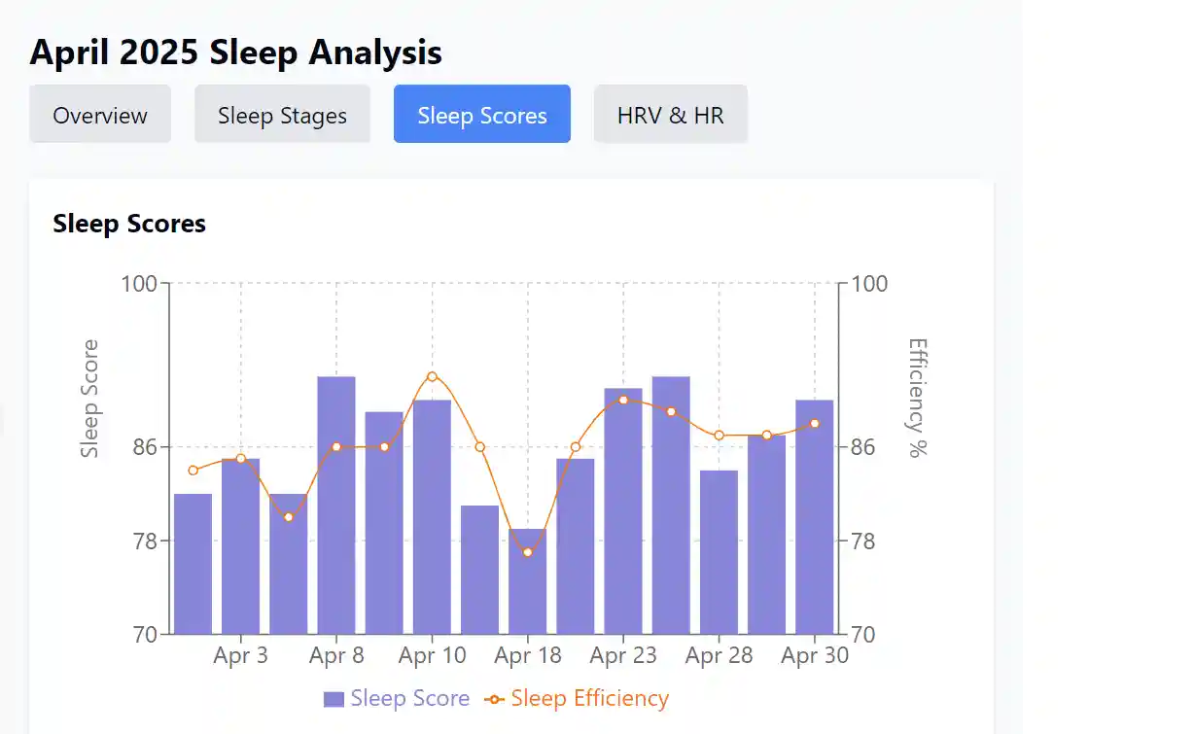Click the Apr 28 efficiency data point

point(719,436)
